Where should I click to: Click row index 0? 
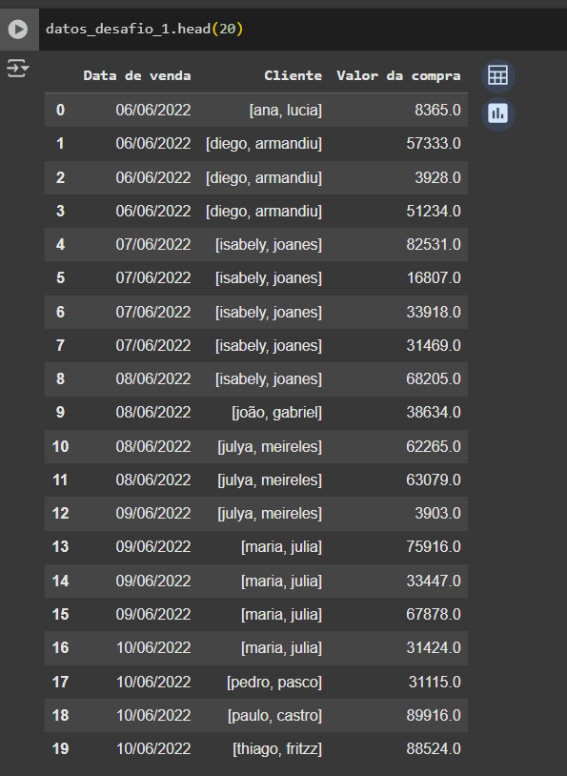tap(60, 110)
